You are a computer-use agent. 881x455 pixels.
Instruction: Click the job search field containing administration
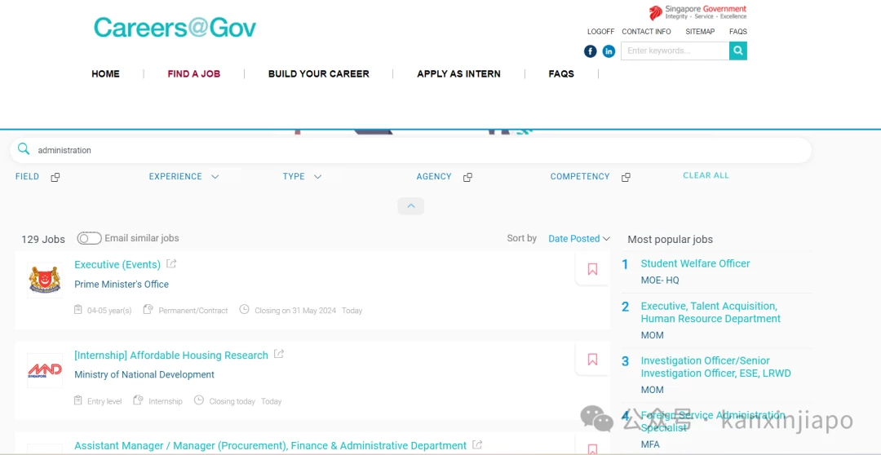410,150
